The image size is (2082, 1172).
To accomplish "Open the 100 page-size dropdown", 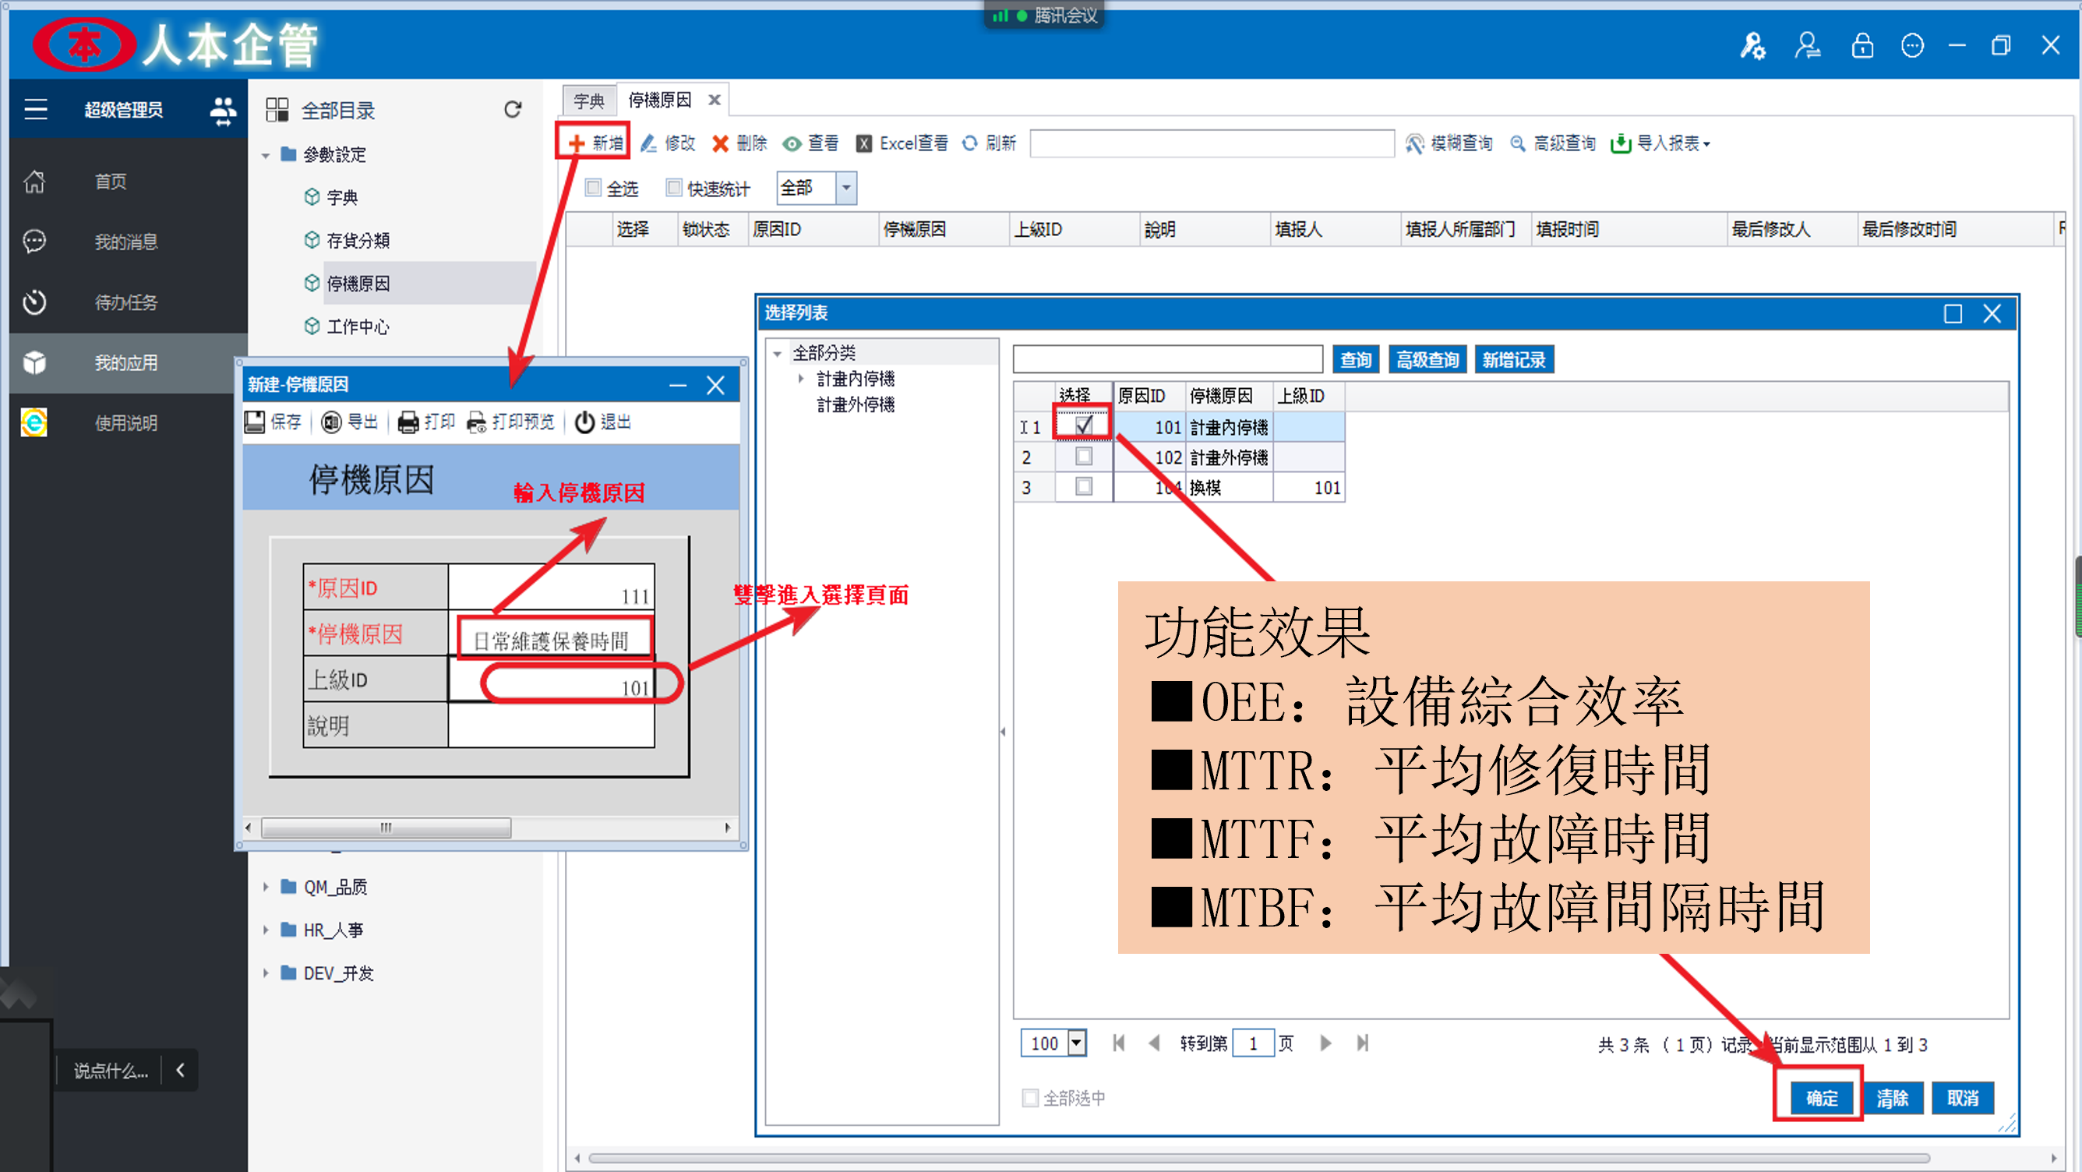I will [1076, 1043].
